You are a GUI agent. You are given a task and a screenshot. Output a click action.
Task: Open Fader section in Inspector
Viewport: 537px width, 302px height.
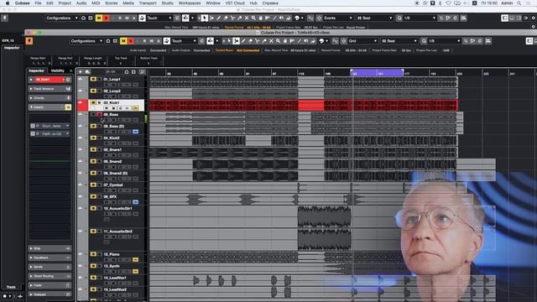(50, 285)
